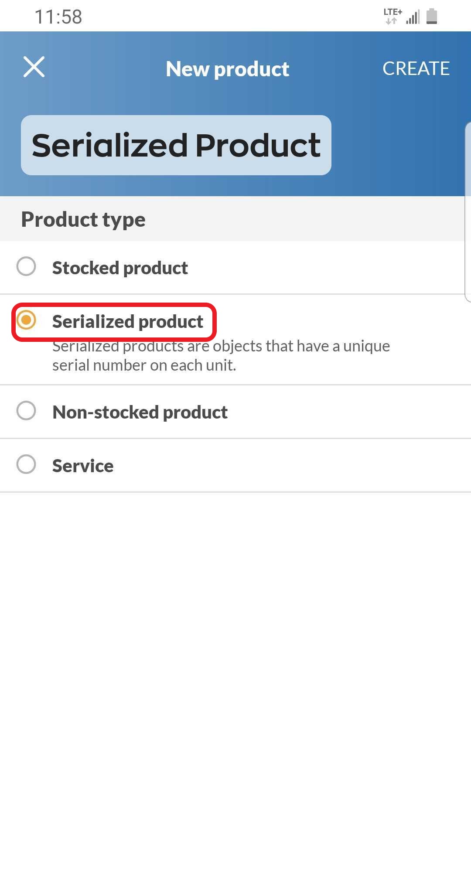Click the New product title
The image size is (471, 896).
click(227, 69)
